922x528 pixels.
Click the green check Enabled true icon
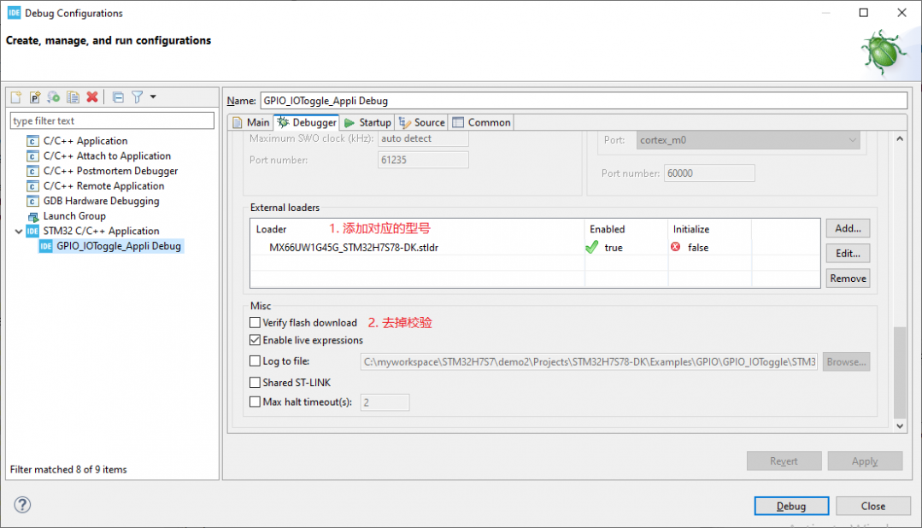(592, 247)
